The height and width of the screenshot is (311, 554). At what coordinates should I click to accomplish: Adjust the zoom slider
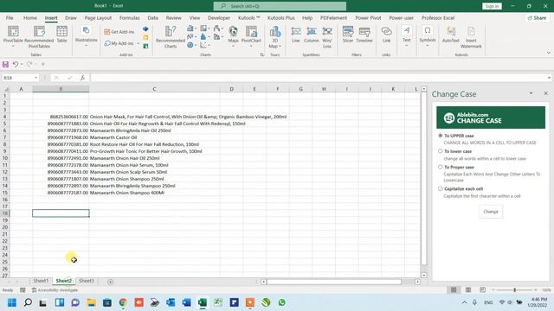[514, 290]
